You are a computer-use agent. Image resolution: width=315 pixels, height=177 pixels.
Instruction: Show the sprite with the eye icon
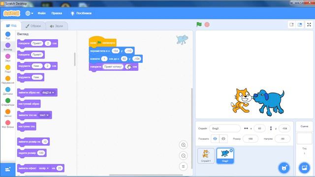[215, 139]
